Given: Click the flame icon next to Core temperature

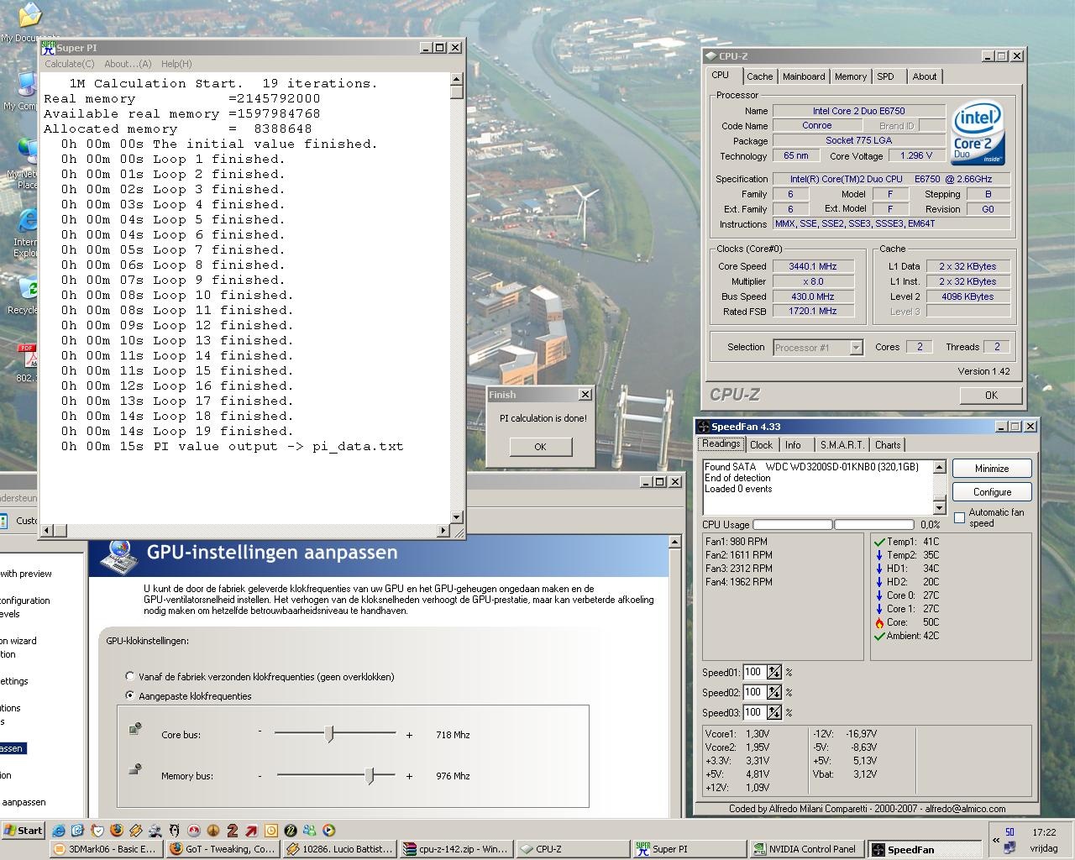Looking at the screenshot, I should pos(878,622).
